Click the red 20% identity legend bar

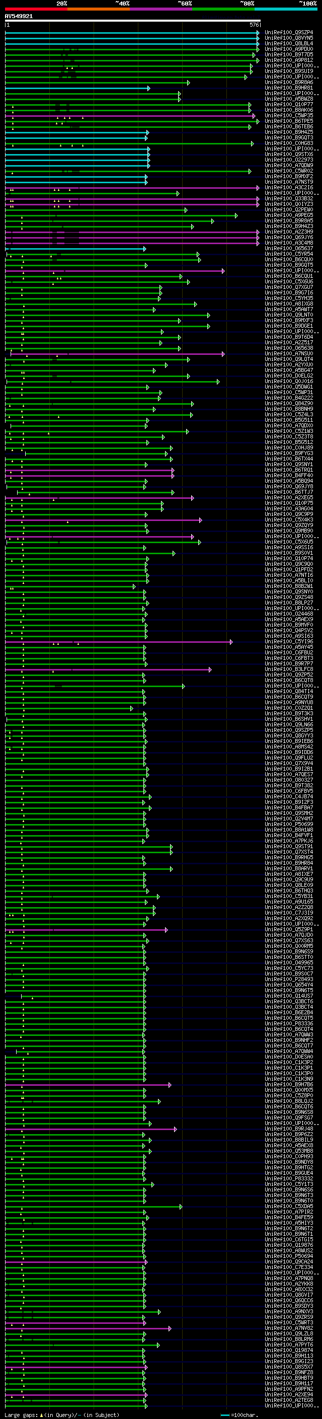pyautogui.click(x=36, y=9)
